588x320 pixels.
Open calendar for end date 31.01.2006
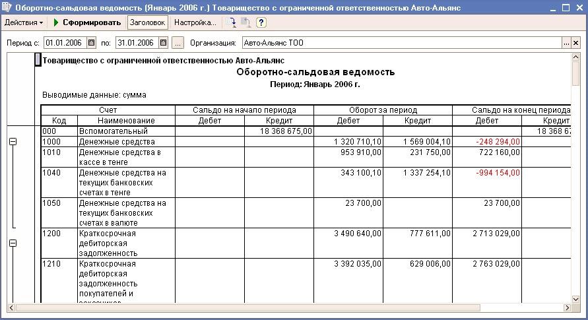coord(163,43)
